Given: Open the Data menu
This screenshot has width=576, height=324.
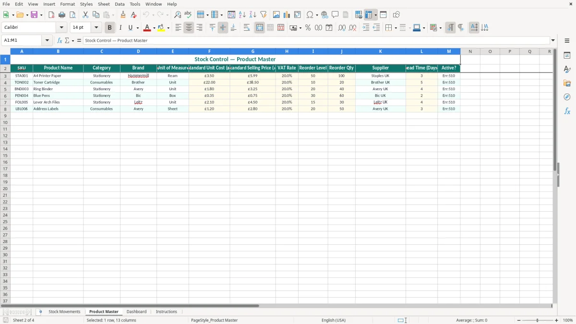Looking at the screenshot, I should pos(120,4).
